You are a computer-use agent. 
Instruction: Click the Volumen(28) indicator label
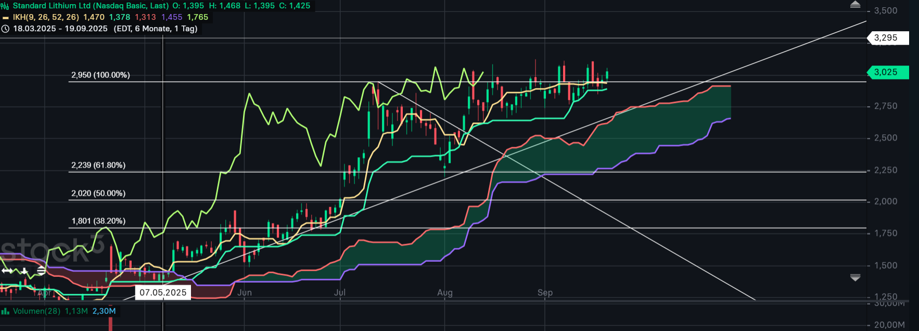tap(36, 311)
